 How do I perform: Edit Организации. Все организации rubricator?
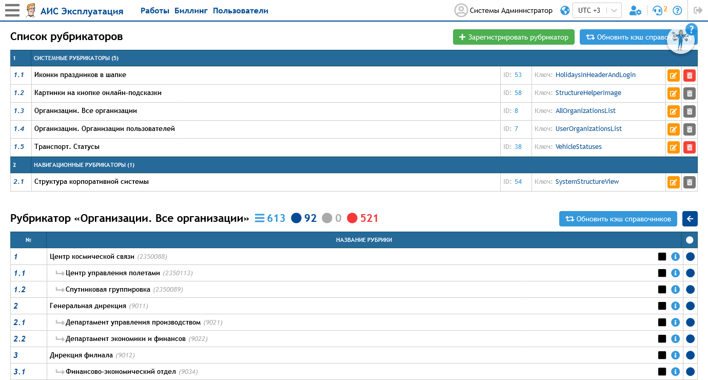[x=674, y=111]
